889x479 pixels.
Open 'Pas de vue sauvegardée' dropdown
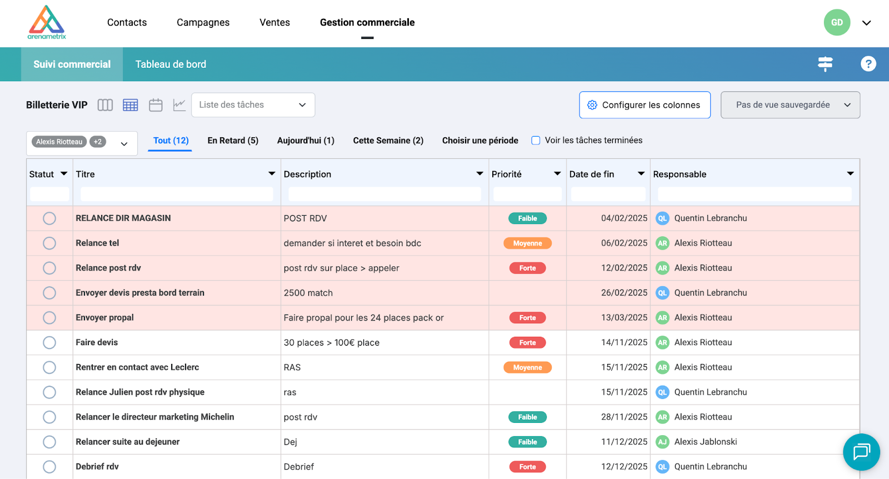pos(790,105)
